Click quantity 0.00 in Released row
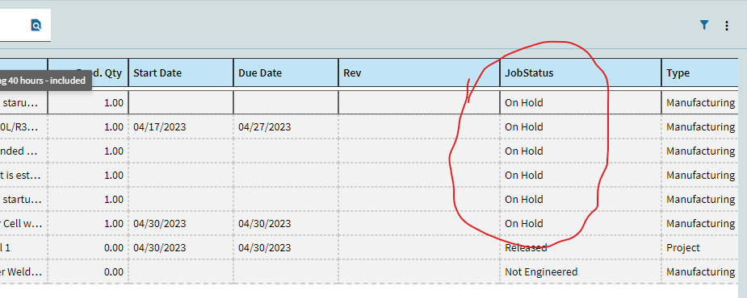The width and height of the screenshot is (747, 298). point(88,247)
